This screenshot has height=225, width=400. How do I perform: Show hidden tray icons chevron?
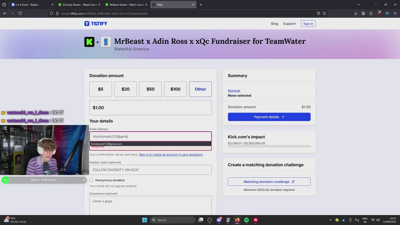(x=331, y=220)
